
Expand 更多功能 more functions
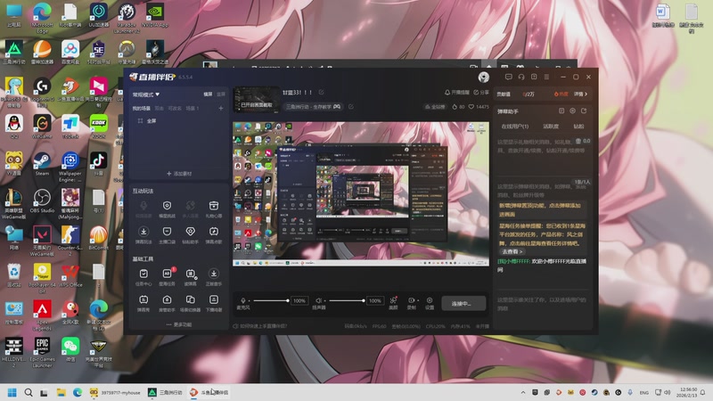coord(179,324)
